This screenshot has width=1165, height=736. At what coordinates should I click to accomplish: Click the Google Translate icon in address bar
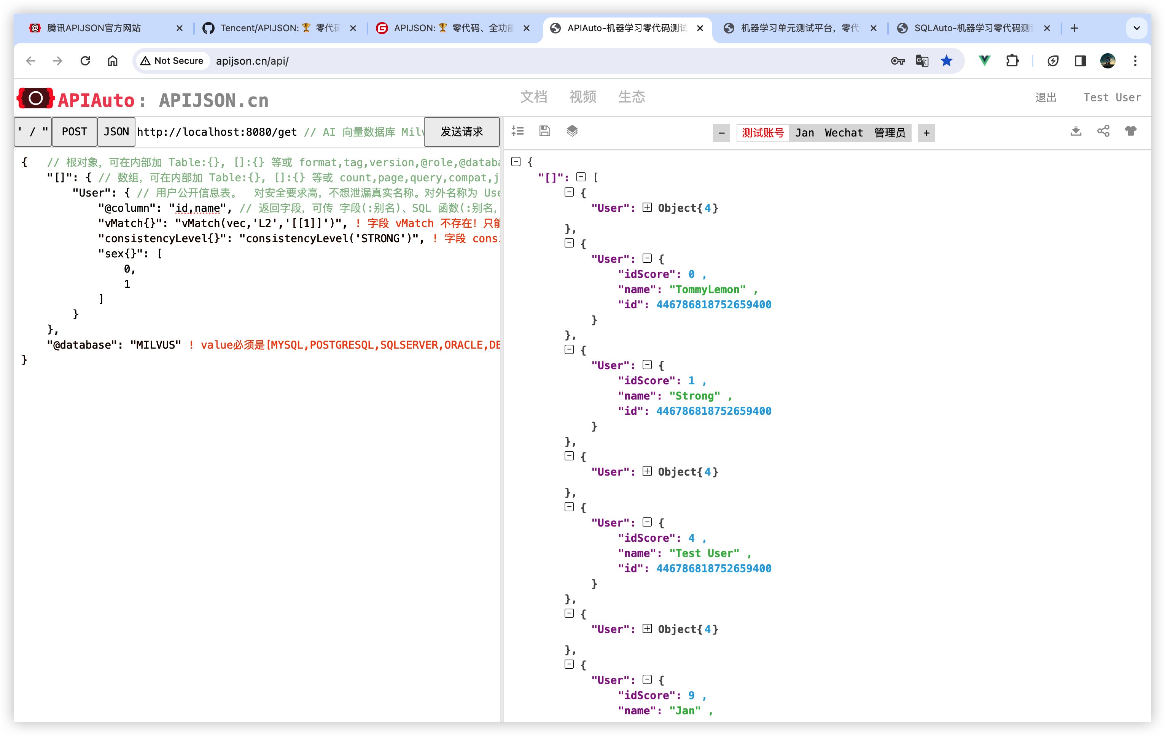tap(921, 61)
